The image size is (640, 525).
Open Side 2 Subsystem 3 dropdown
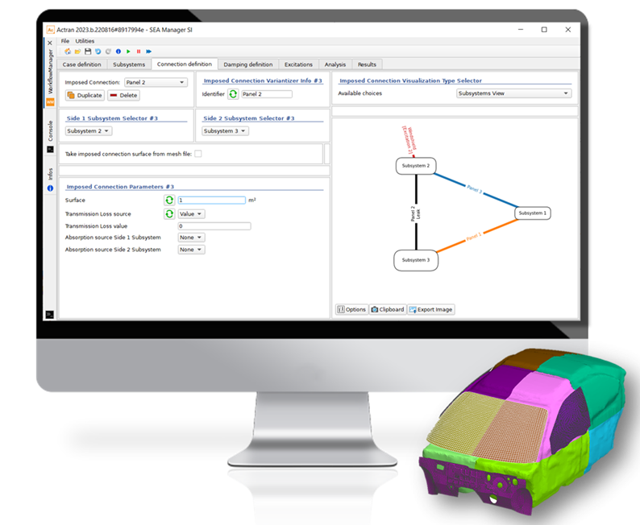click(226, 130)
